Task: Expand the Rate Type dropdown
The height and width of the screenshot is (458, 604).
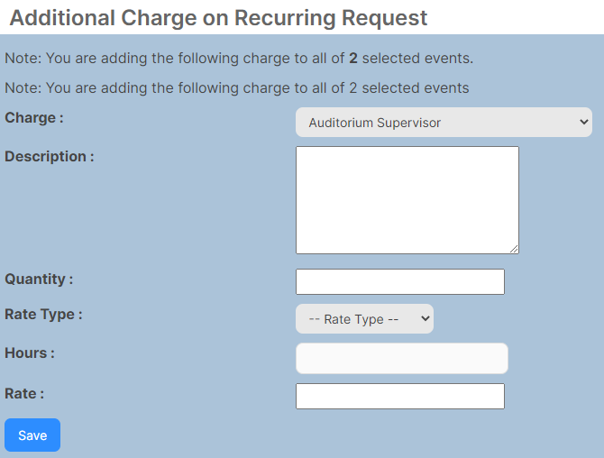Action: (364, 319)
